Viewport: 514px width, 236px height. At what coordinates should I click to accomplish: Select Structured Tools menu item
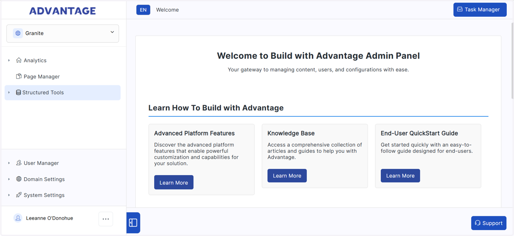point(63,93)
